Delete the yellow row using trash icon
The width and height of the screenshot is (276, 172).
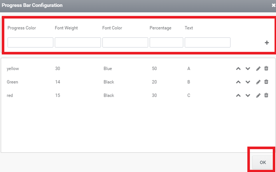pyautogui.click(x=266, y=68)
